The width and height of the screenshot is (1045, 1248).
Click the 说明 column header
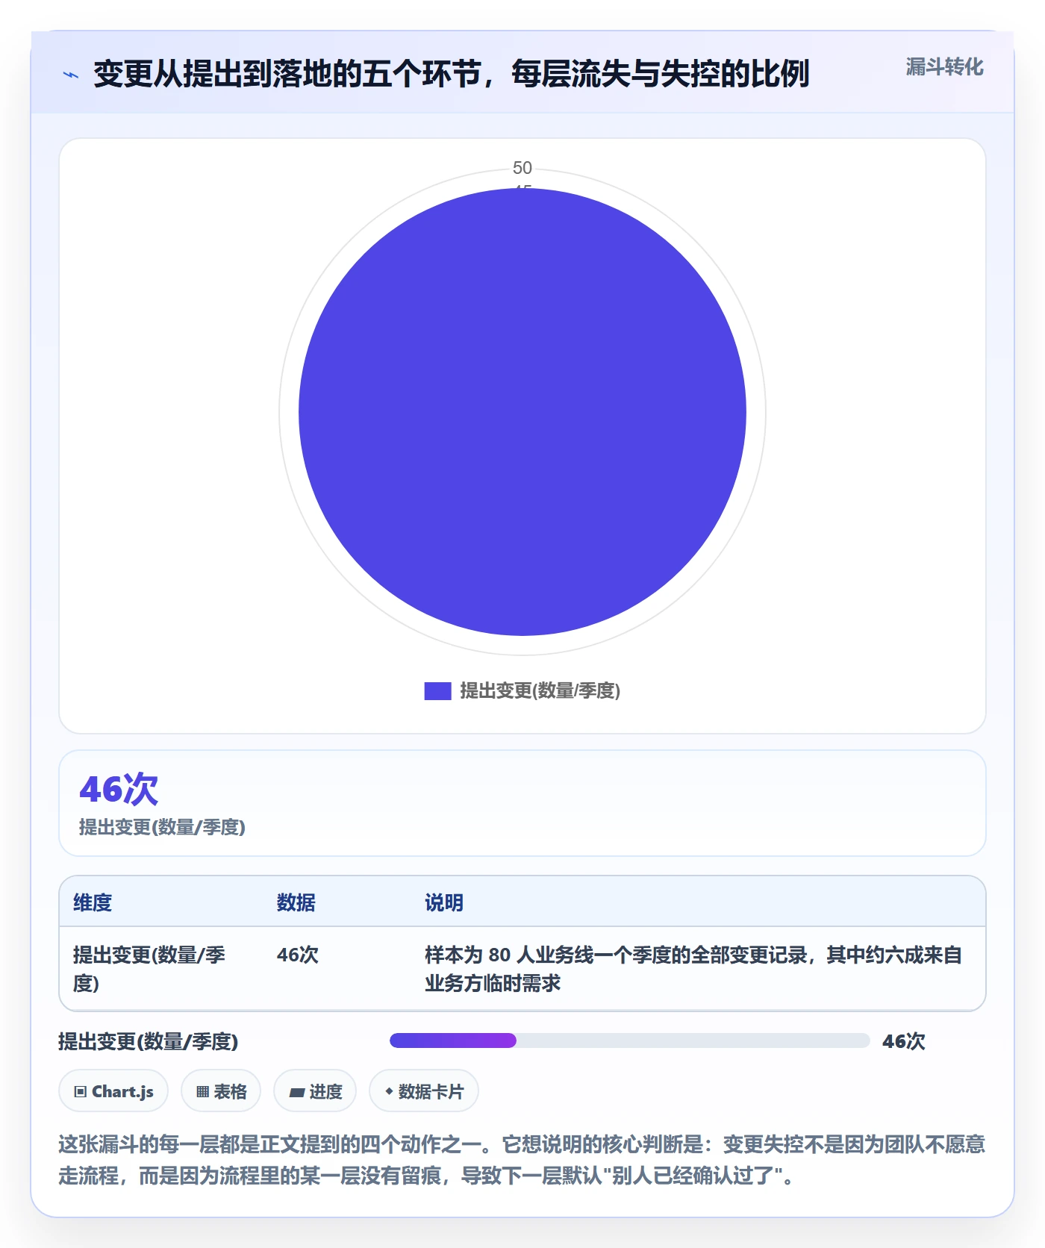pyautogui.click(x=444, y=902)
